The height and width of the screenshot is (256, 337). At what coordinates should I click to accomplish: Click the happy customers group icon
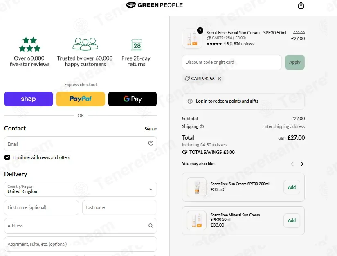pyautogui.click(x=85, y=44)
